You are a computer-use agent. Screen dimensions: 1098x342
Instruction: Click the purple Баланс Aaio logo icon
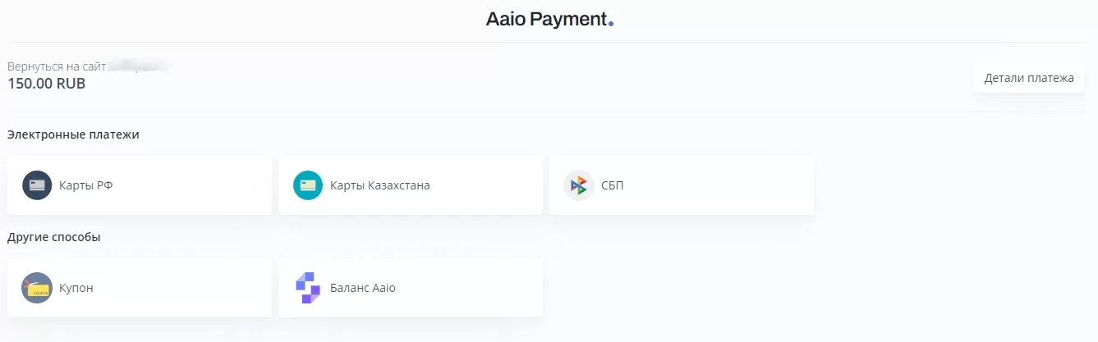pos(308,288)
